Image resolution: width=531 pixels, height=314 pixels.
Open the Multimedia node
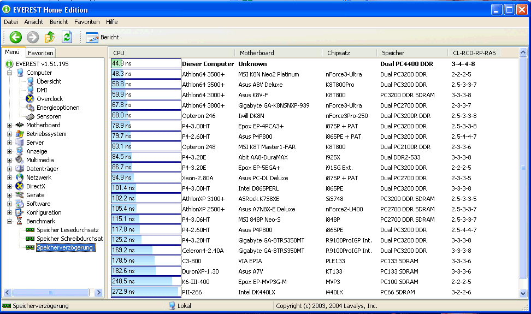(x=40, y=160)
